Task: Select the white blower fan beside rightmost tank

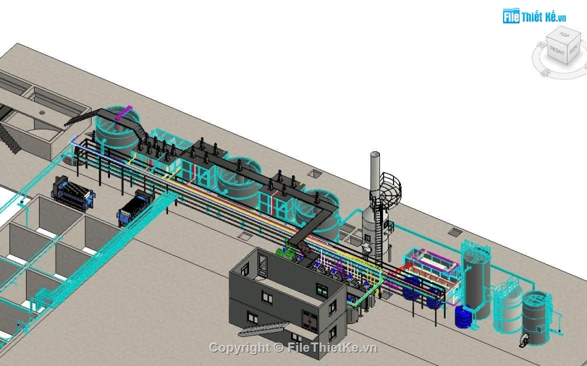Action: point(526,338)
